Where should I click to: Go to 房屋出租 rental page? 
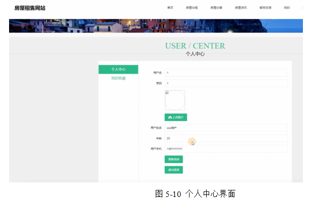192,8
